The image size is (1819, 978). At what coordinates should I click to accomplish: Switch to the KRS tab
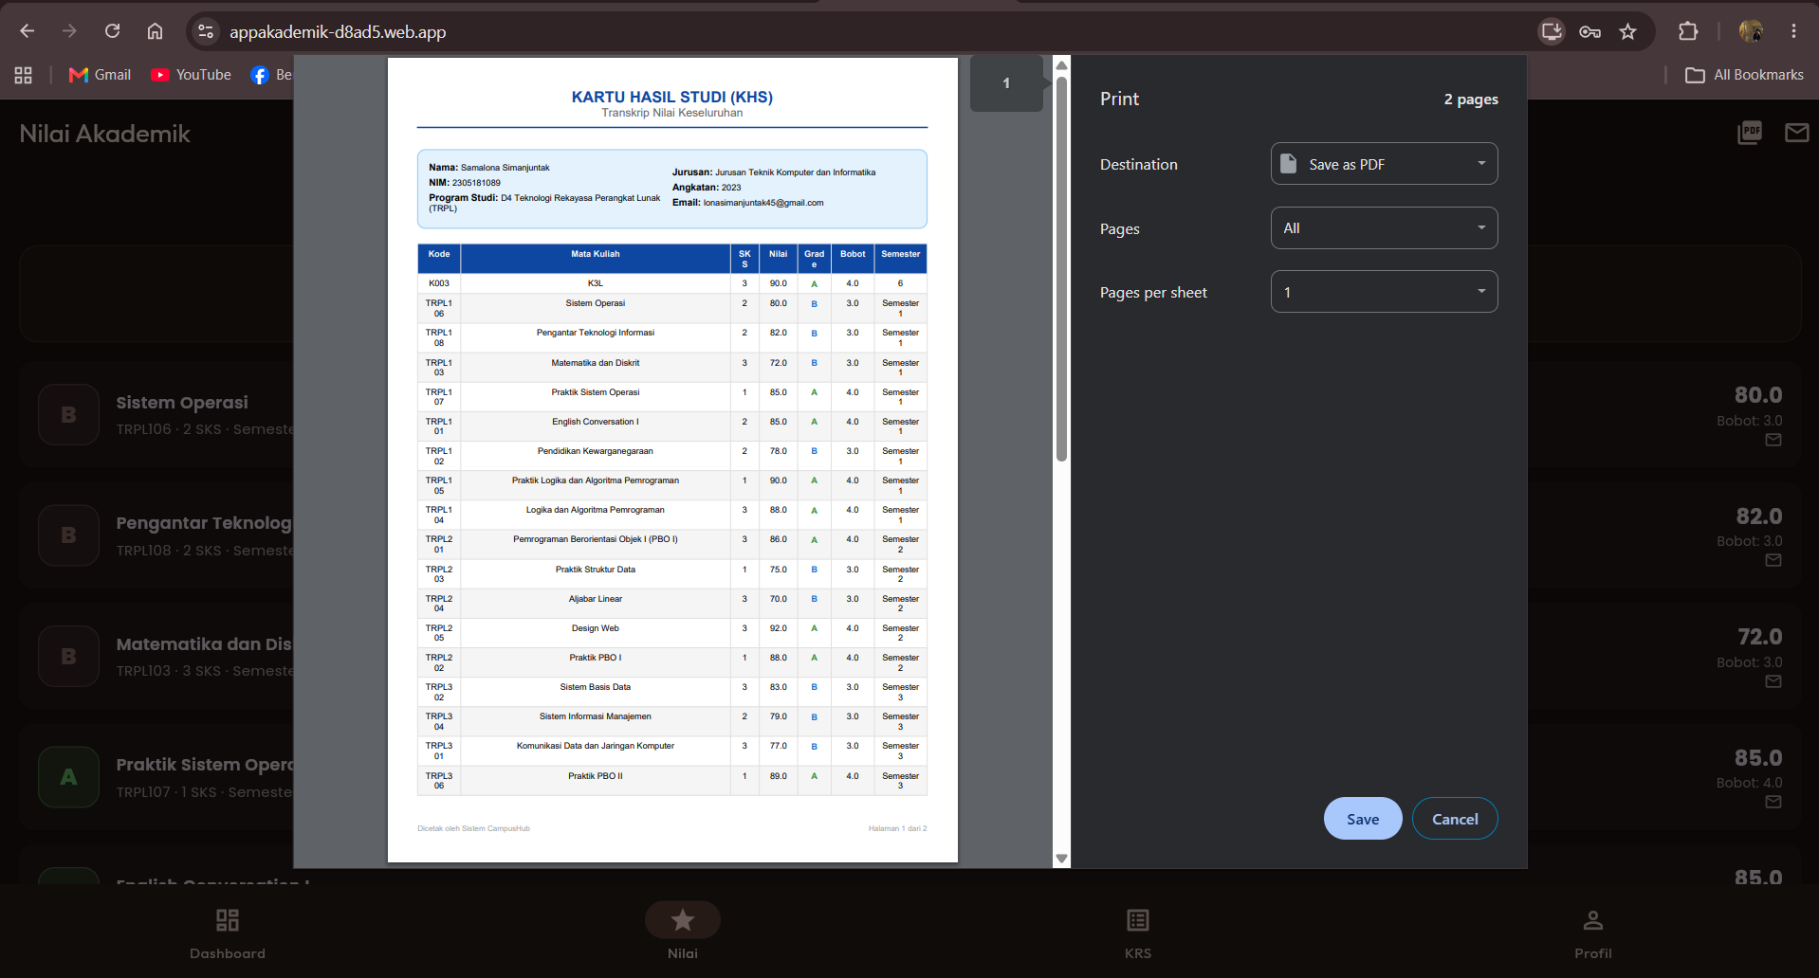(x=1138, y=933)
